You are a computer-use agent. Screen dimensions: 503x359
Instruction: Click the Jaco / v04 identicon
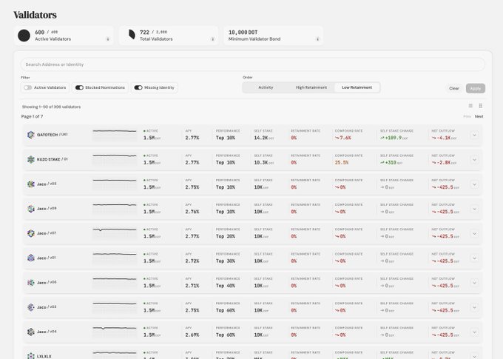[31, 332]
